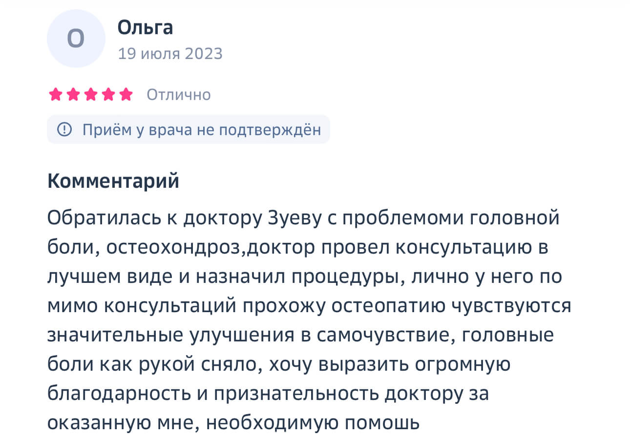Click the Приём у врача не подтверждён badge

[x=189, y=129]
